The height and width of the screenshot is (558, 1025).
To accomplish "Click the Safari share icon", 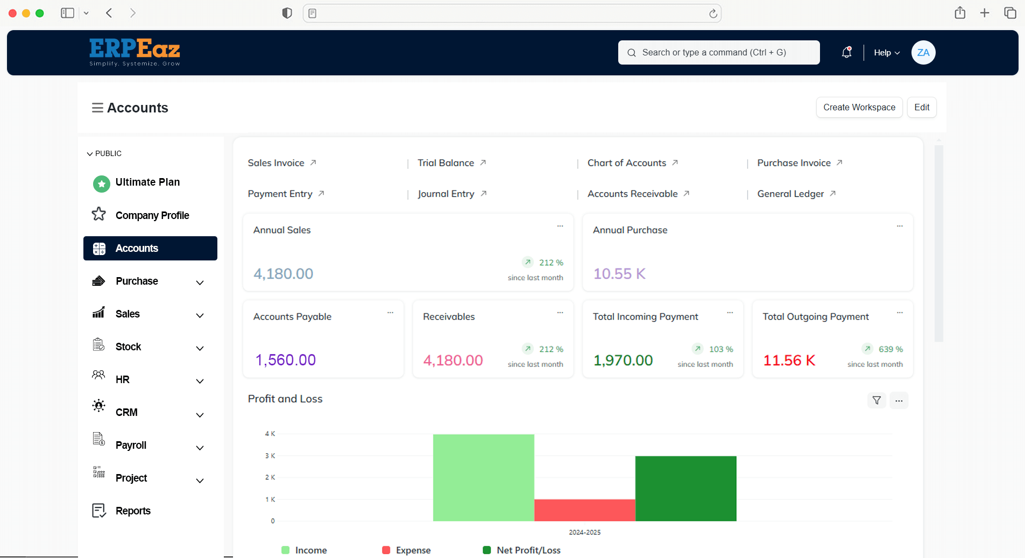I will [x=960, y=13].
